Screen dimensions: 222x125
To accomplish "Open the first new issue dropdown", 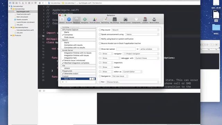I will (120, 76).
